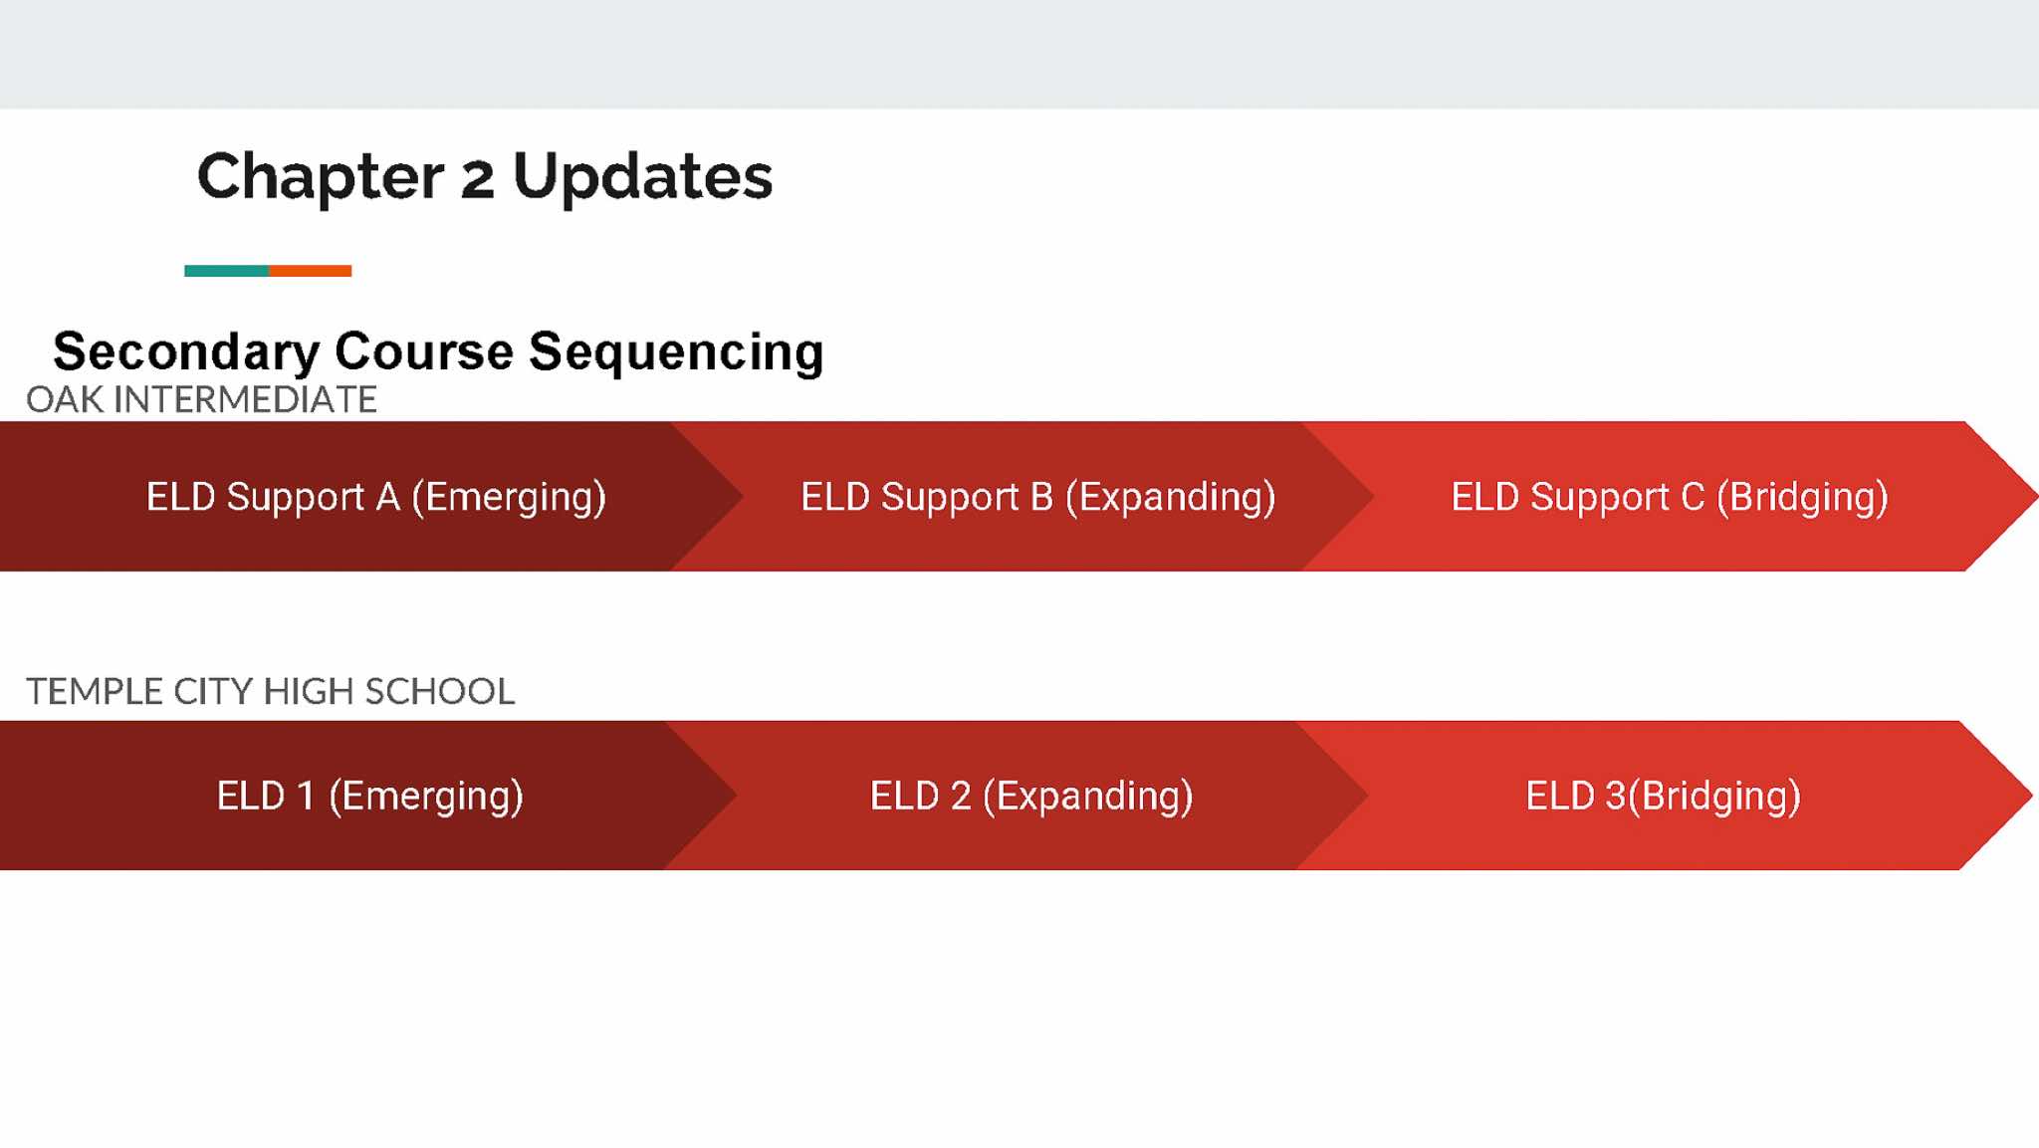This screenshot has width=2039, height=1148.
Task: Select the ELD Support C (Bridging) arrow
Action: 1669,497
